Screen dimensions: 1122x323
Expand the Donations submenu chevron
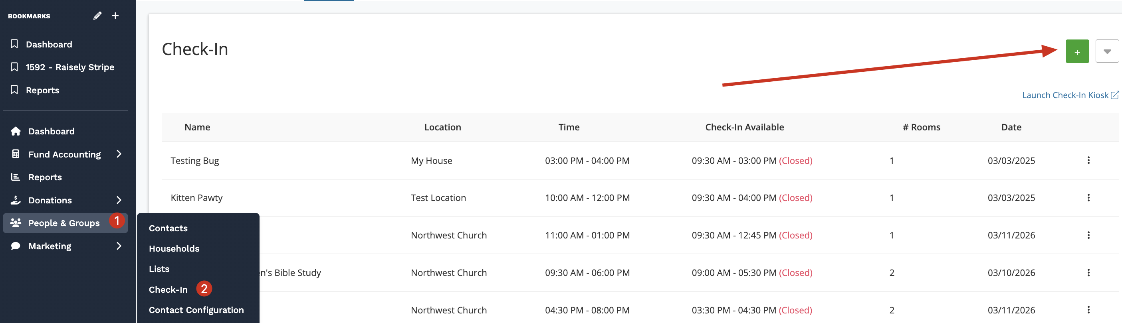[x=119, y=200]
